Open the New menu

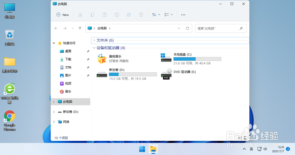tap(62, 15)
